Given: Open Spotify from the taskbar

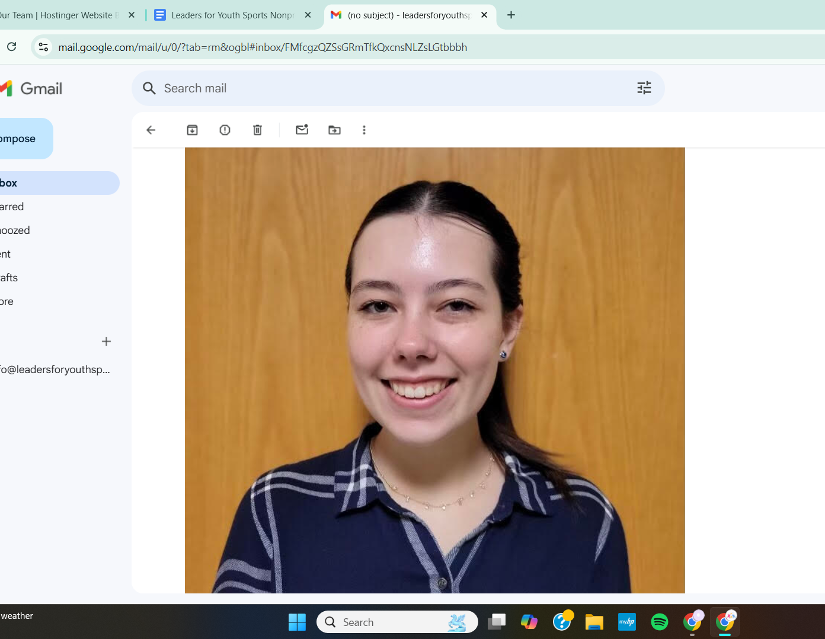Looking at the screenshot, I should tap(660, 622).
